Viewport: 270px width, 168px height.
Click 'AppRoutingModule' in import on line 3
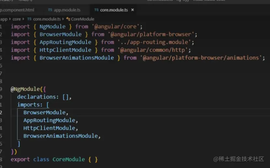65,42
